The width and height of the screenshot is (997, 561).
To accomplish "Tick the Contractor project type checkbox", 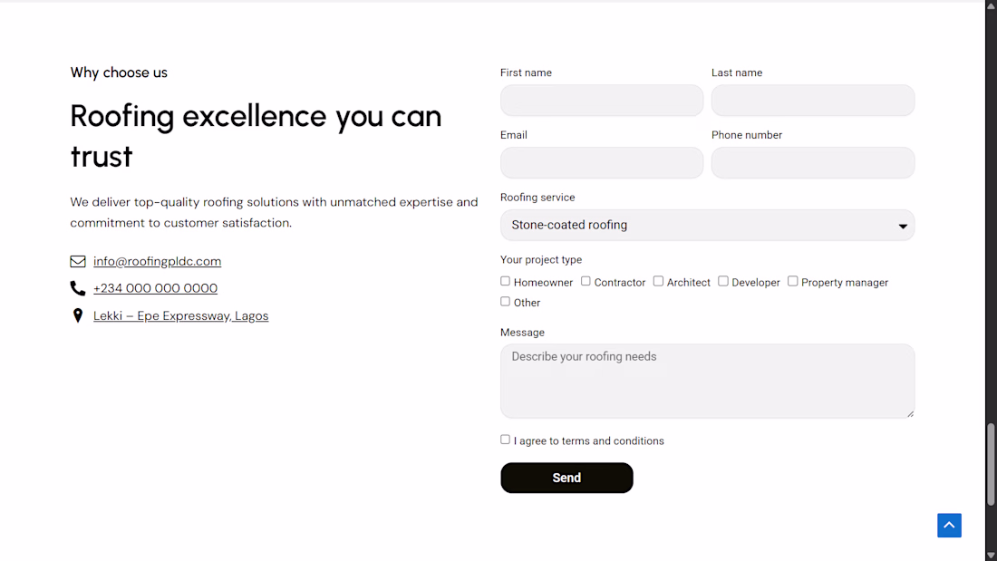I will [x=586, y=281].
